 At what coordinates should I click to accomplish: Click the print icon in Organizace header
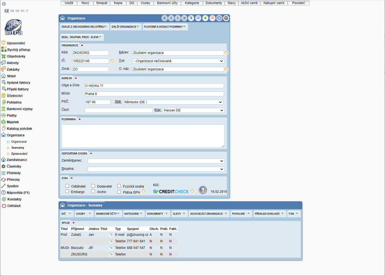point(226,18)
